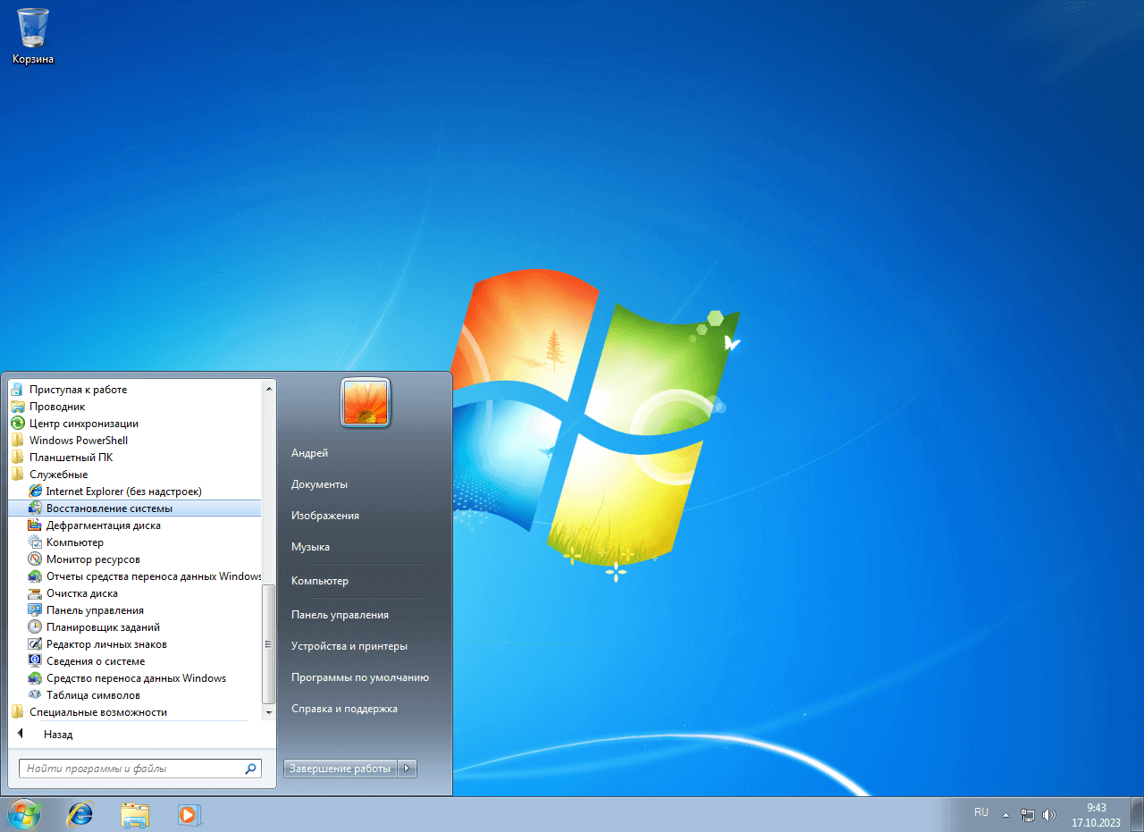Click the user account picture thumbnail

pyautogui.click(x=365, y=402)
